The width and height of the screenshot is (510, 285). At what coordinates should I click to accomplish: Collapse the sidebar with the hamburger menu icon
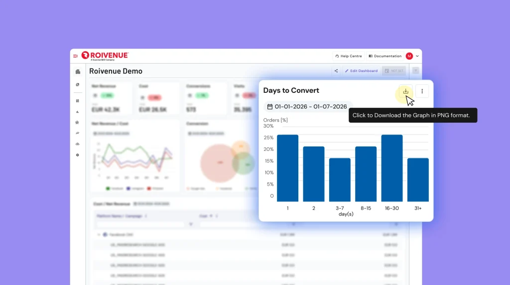point(76,56)
